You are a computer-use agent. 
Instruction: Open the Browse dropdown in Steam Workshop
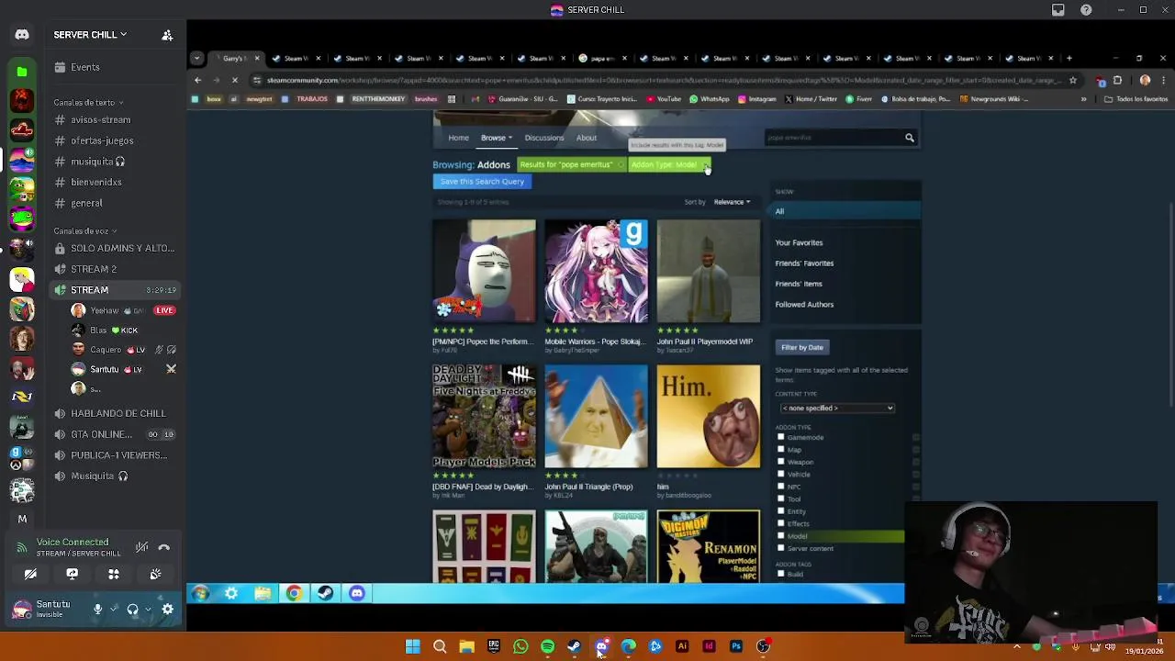click(497, 138)
